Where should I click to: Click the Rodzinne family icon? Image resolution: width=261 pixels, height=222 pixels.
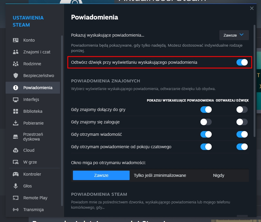15,63
